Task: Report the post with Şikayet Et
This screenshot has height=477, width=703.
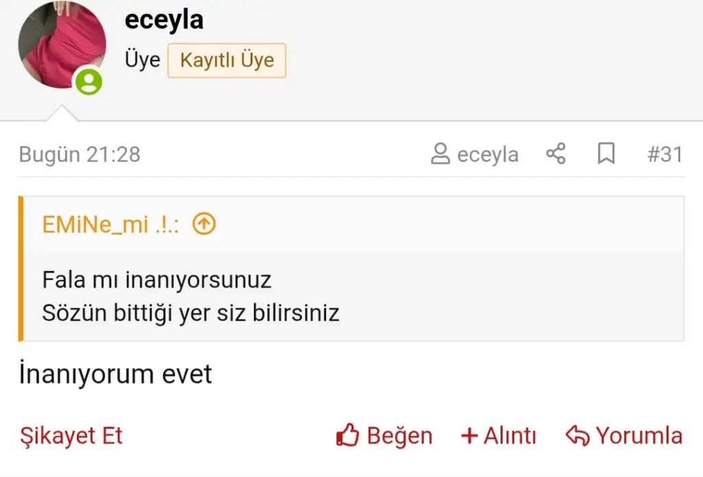Action: (x=71, y=436)
